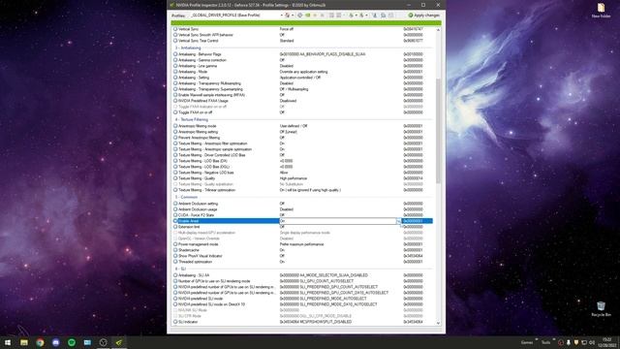Select the Anisotropic filtering mode row
Screen dimensions: 620x349
click(302, 126)
